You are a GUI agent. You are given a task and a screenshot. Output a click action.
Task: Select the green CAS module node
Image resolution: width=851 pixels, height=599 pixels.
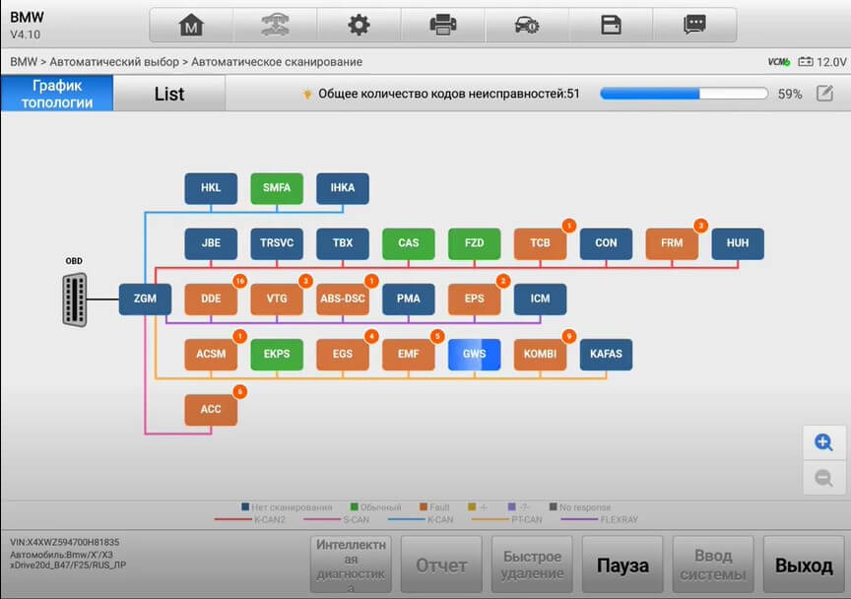tap(408, 243)
